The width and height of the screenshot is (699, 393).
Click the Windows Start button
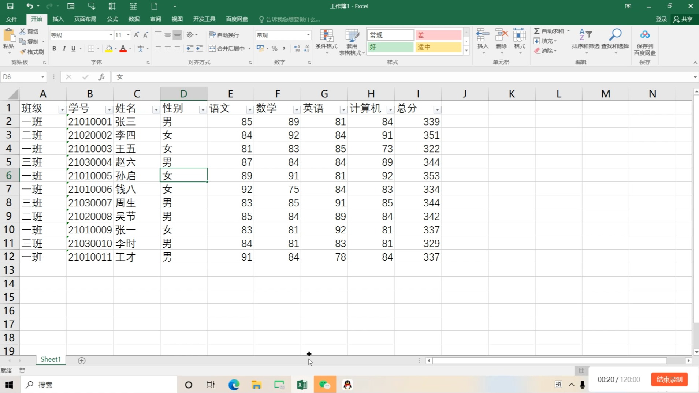[9, 385]
